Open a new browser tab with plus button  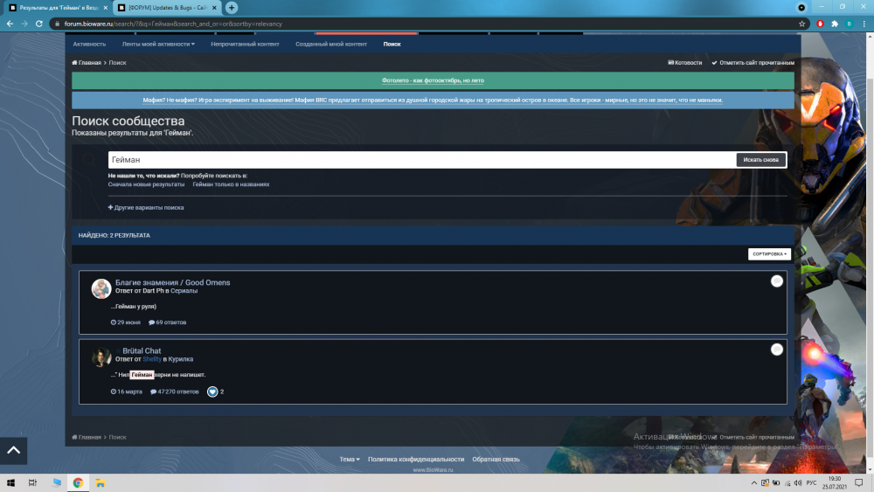(x=232, y=7)
